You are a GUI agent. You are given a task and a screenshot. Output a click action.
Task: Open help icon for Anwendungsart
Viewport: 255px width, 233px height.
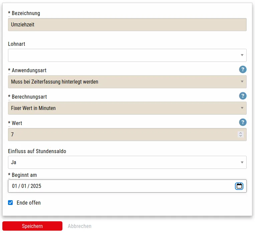(243, 70)
